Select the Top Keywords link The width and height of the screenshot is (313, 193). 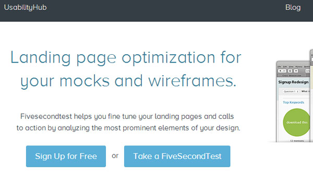tap(293, 102)
